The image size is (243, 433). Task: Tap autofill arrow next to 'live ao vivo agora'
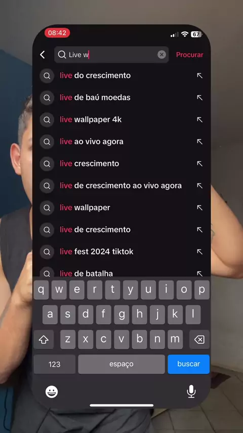point(199,141)
